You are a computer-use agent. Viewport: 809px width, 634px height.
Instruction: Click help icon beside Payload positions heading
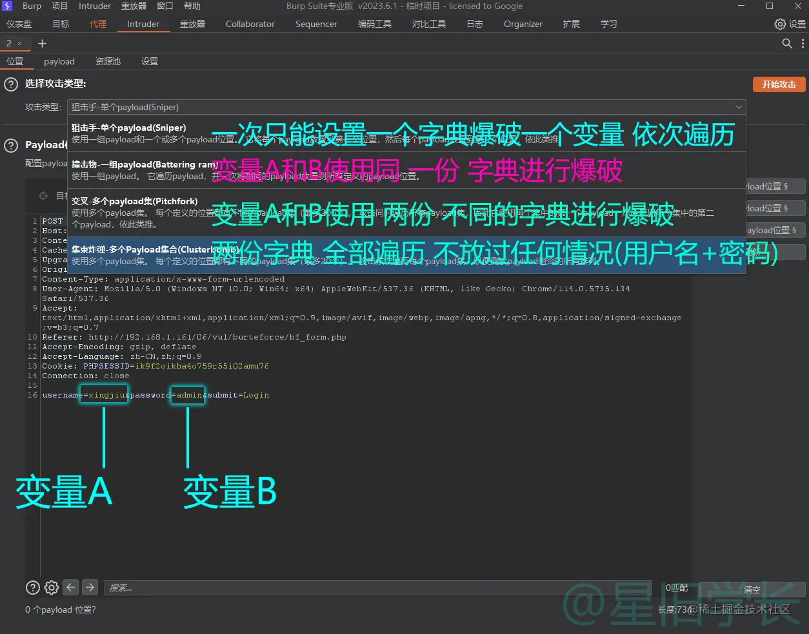(x=11, y=145)
